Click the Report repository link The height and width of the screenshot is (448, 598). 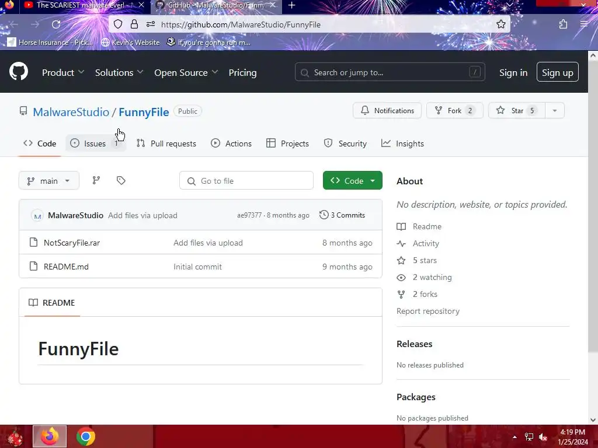pyautogui.click(x=428, y=311)
